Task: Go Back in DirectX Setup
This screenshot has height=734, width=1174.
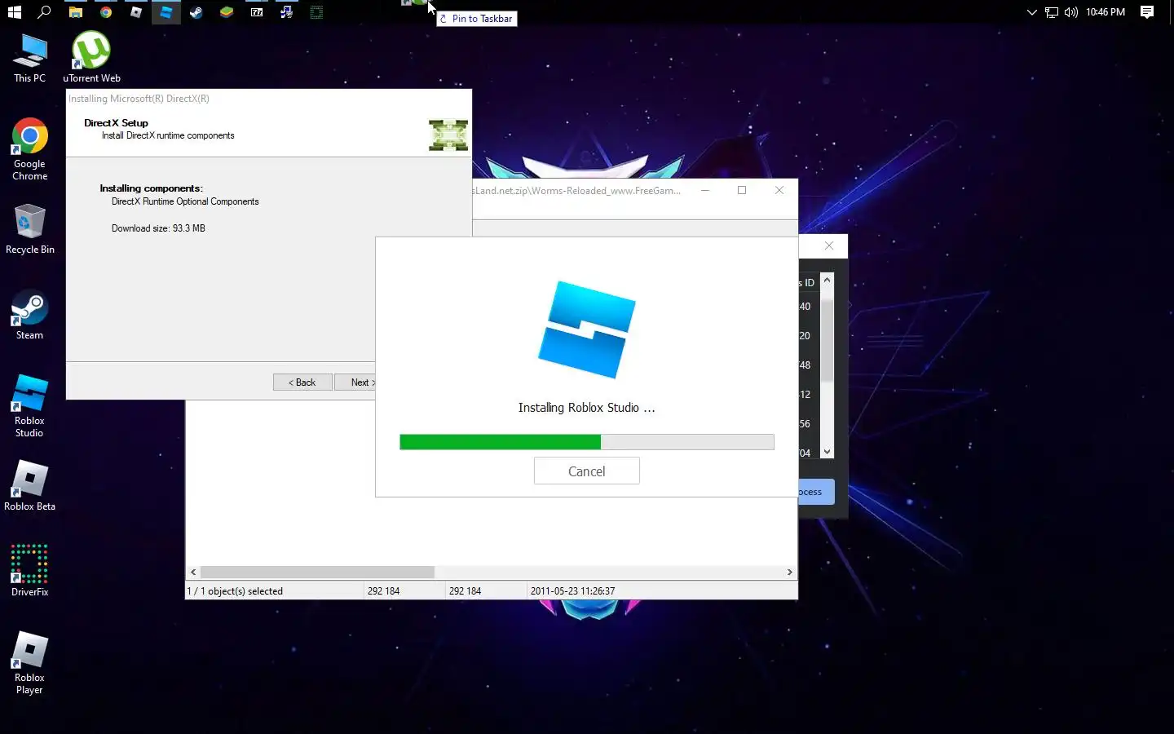Action: click(x=302, y=382)
